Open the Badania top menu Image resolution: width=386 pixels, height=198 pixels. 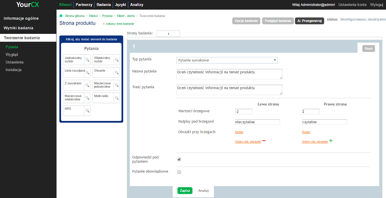pyautogui.click(x=103, y=5)
